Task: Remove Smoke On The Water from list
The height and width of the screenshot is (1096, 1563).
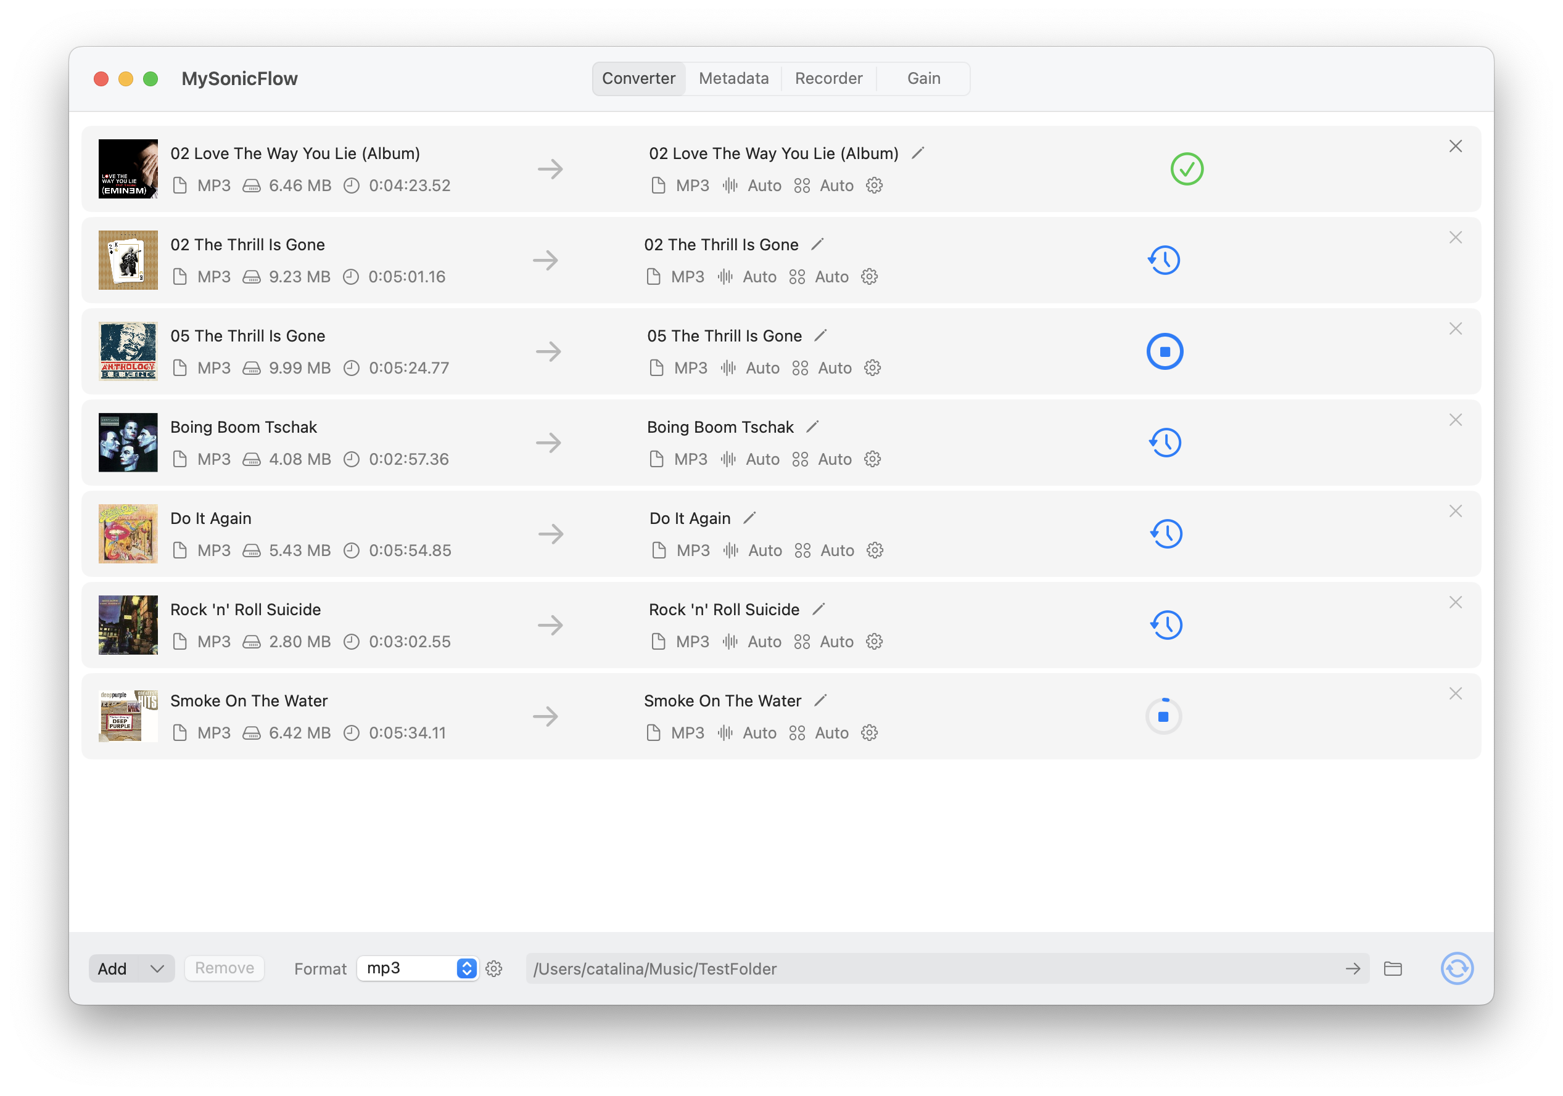Action: (x=1456, y=693)
